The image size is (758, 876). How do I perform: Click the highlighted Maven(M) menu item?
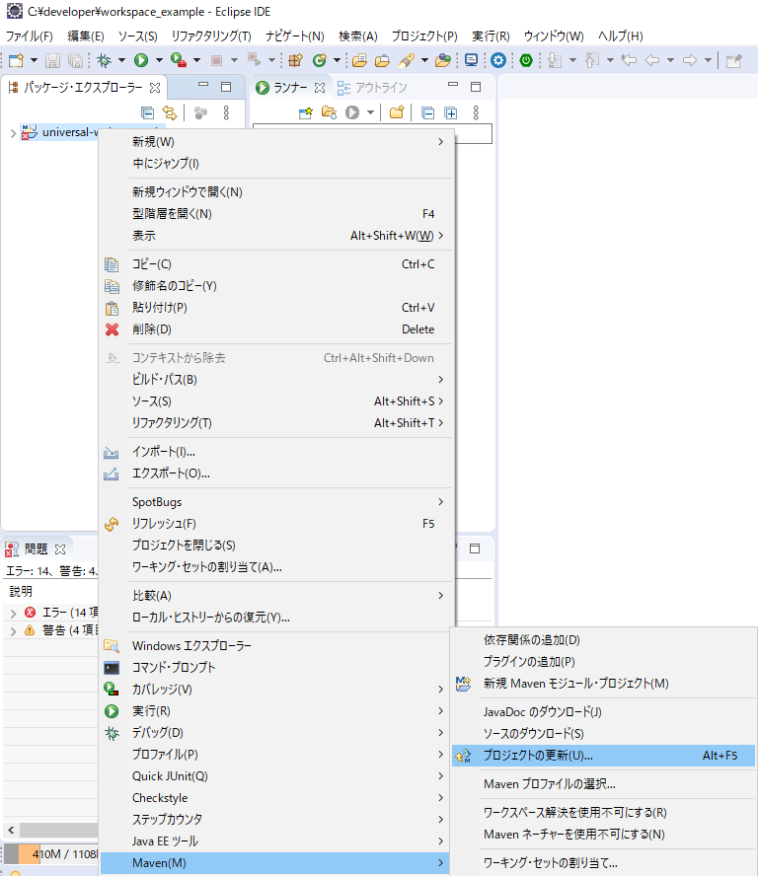coord(276,863)
